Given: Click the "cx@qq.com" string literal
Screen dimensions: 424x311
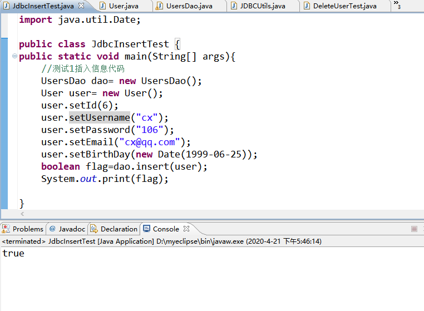Looking at the screenshot, I should 150,142.
